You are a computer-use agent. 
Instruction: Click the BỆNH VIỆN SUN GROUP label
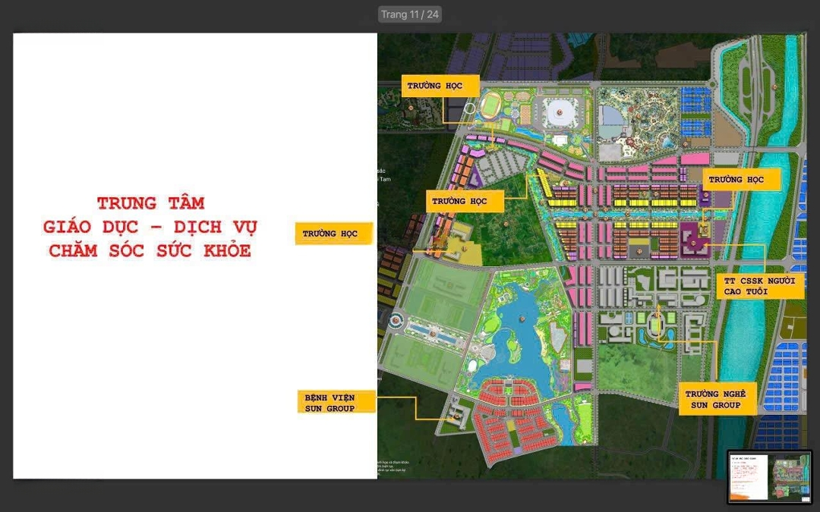pyautogui.click(x=336, y=402)
